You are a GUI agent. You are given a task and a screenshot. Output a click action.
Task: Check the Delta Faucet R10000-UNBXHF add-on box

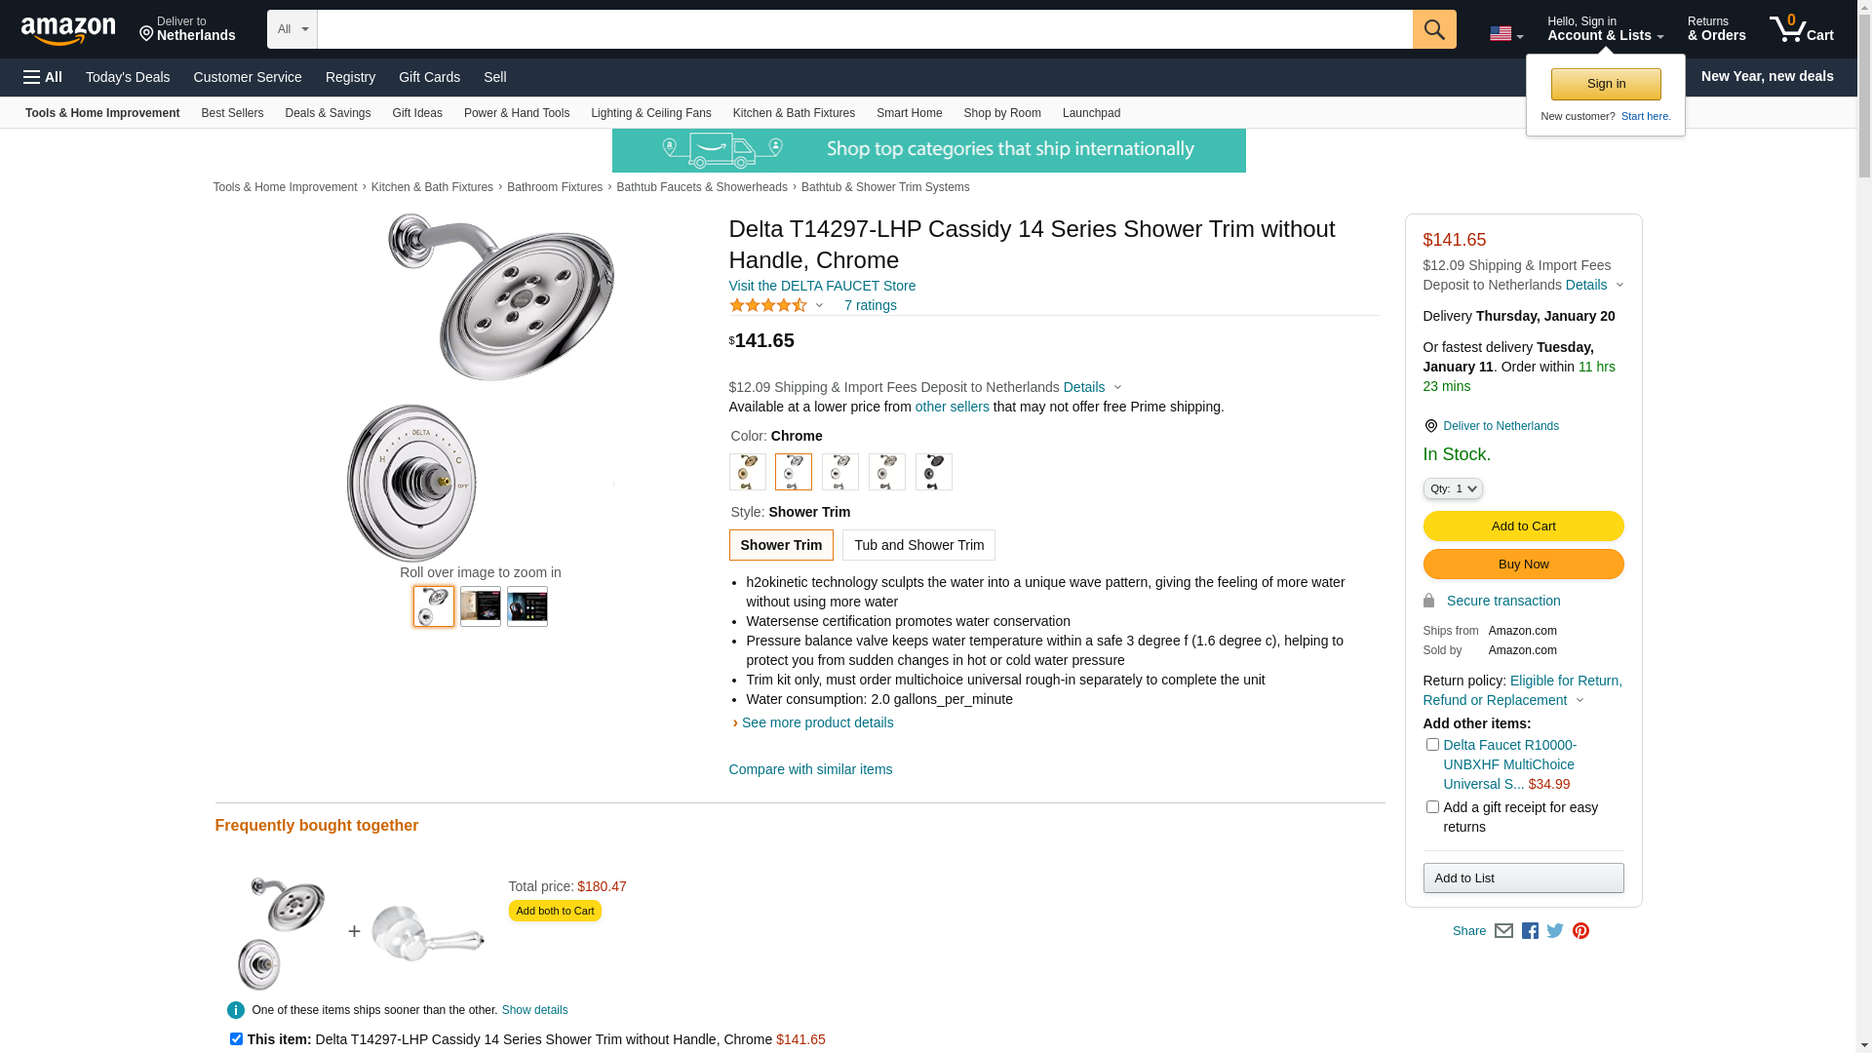1432,745
